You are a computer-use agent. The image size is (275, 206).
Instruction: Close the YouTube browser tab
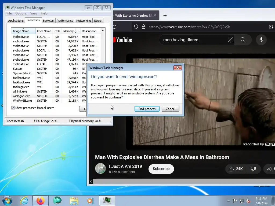tap(155, 15)
